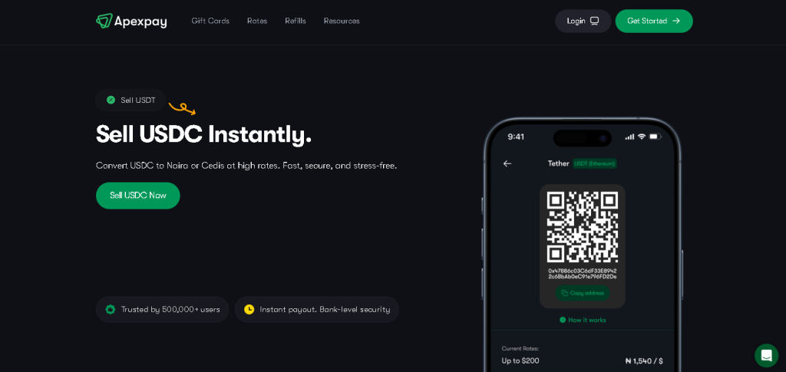Open the Rates nav item
The image size is (786, 372).
click(x=257, y=21)
